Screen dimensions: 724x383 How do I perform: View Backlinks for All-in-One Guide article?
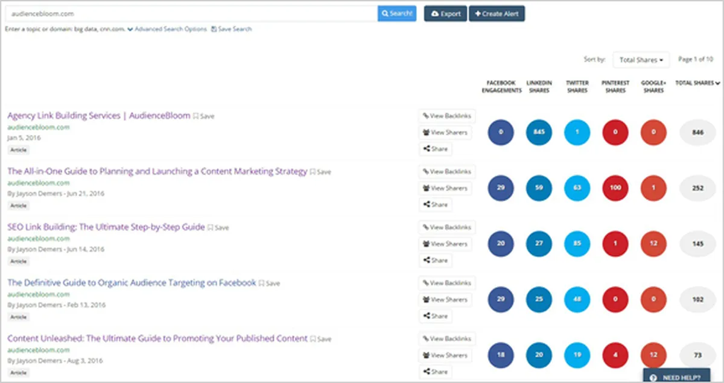point(447,171)
